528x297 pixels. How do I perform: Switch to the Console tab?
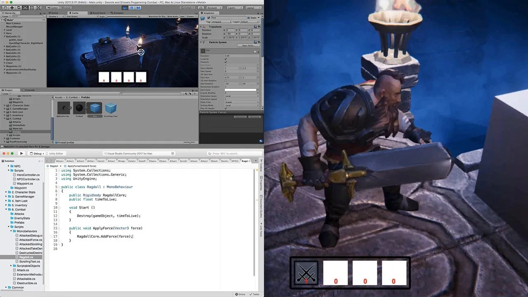click(29, 90)
